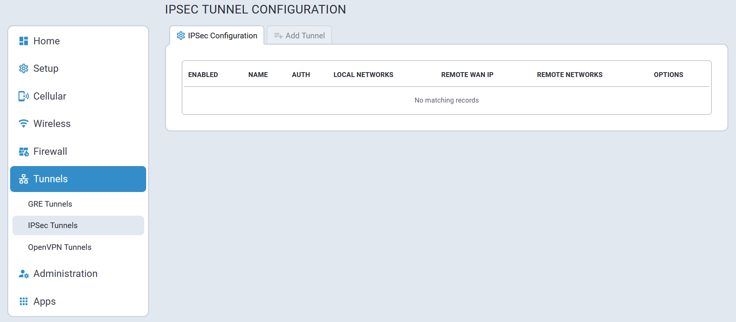
Task: Expand the Firewall menu section
Action: tap(50, 151)
